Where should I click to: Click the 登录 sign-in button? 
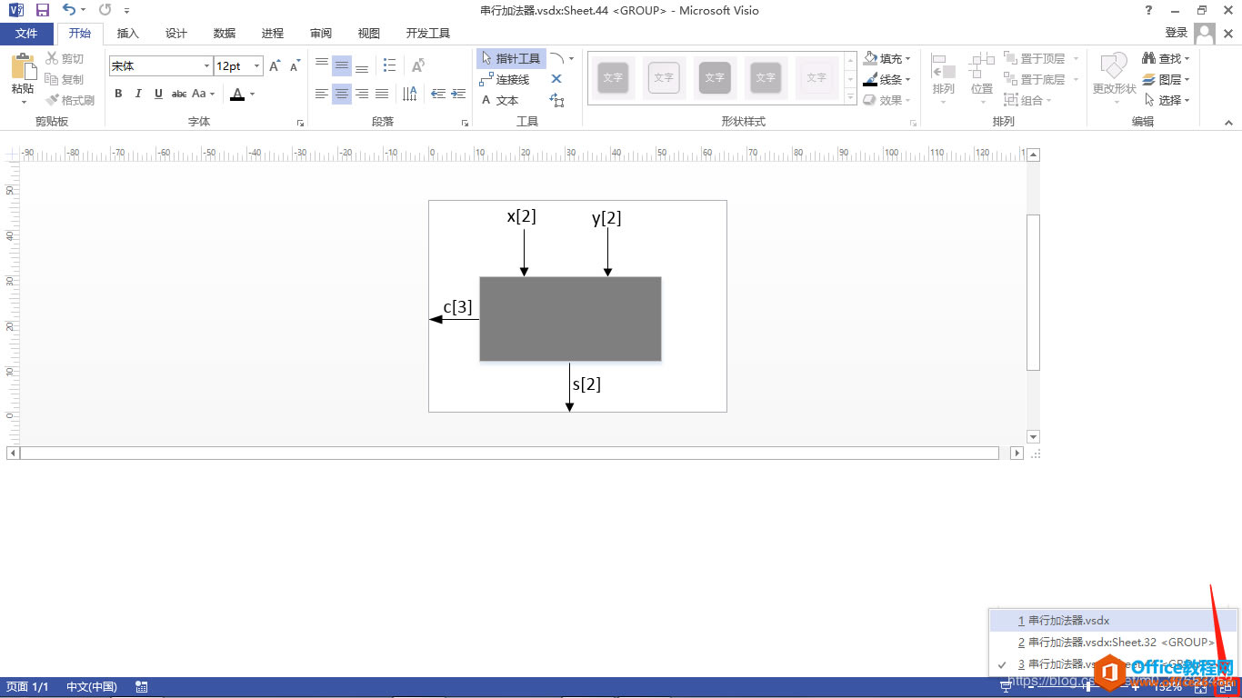click(x=1176, y=31)
